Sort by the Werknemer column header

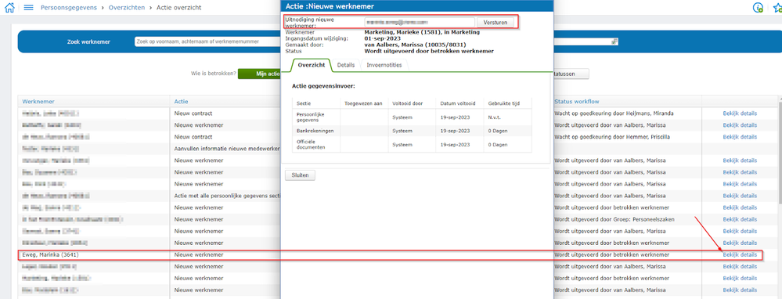tap(38, 101)
